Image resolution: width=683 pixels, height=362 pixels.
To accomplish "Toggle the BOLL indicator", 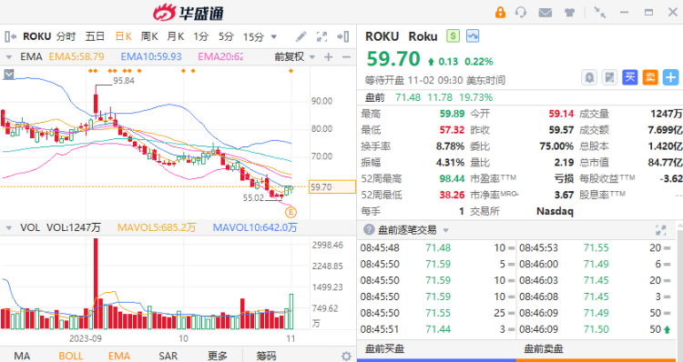I will click(70, 356).
